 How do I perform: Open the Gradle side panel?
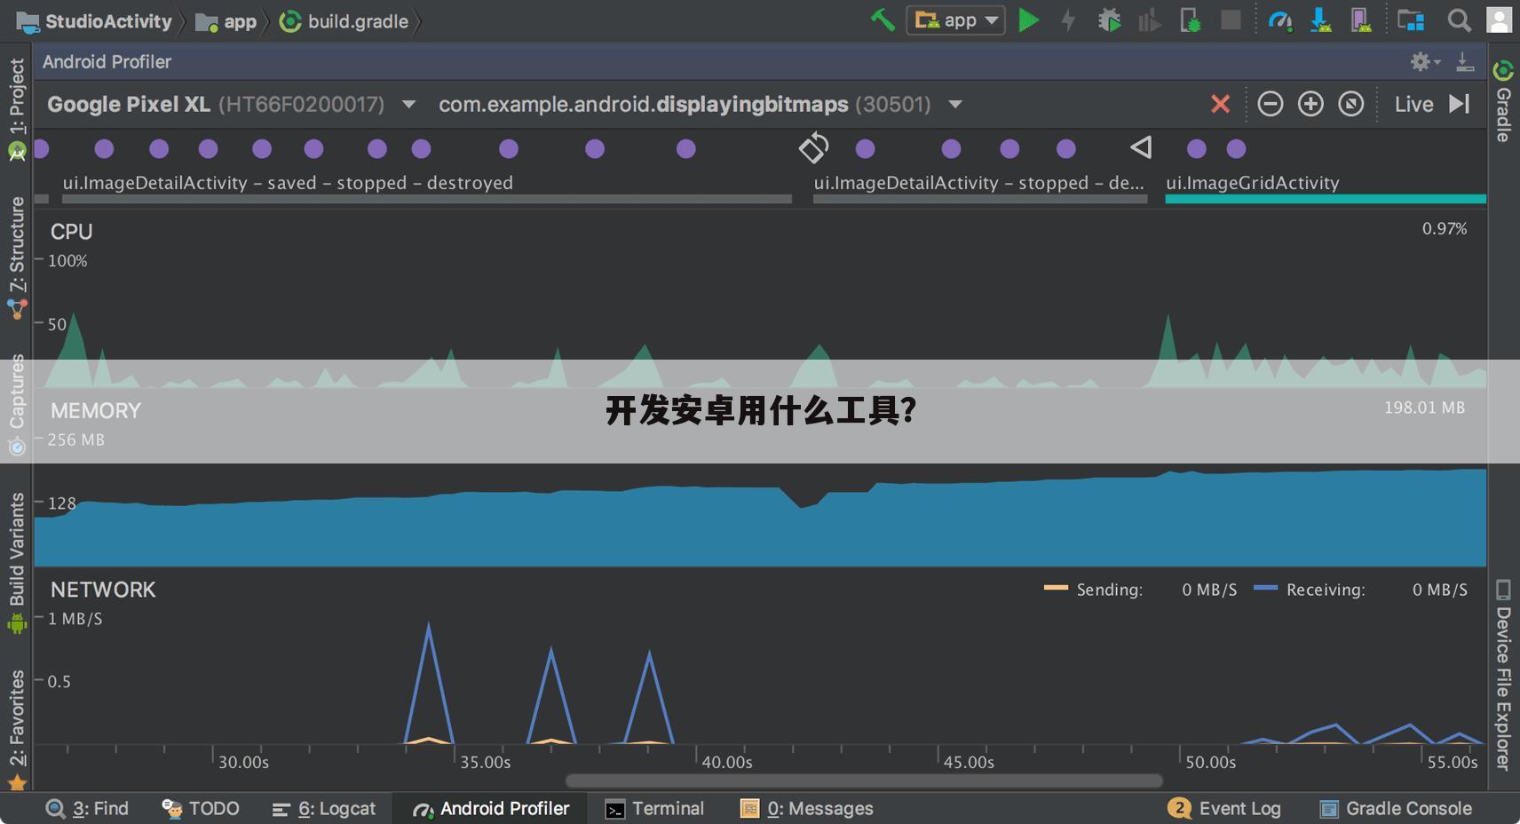point(1503,100)
